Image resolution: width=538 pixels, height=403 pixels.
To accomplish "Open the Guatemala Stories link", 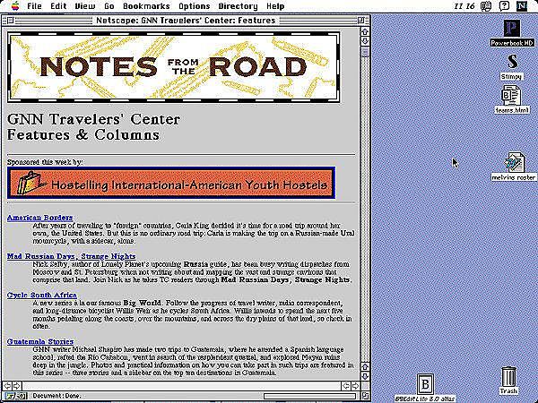I will 40,341.
